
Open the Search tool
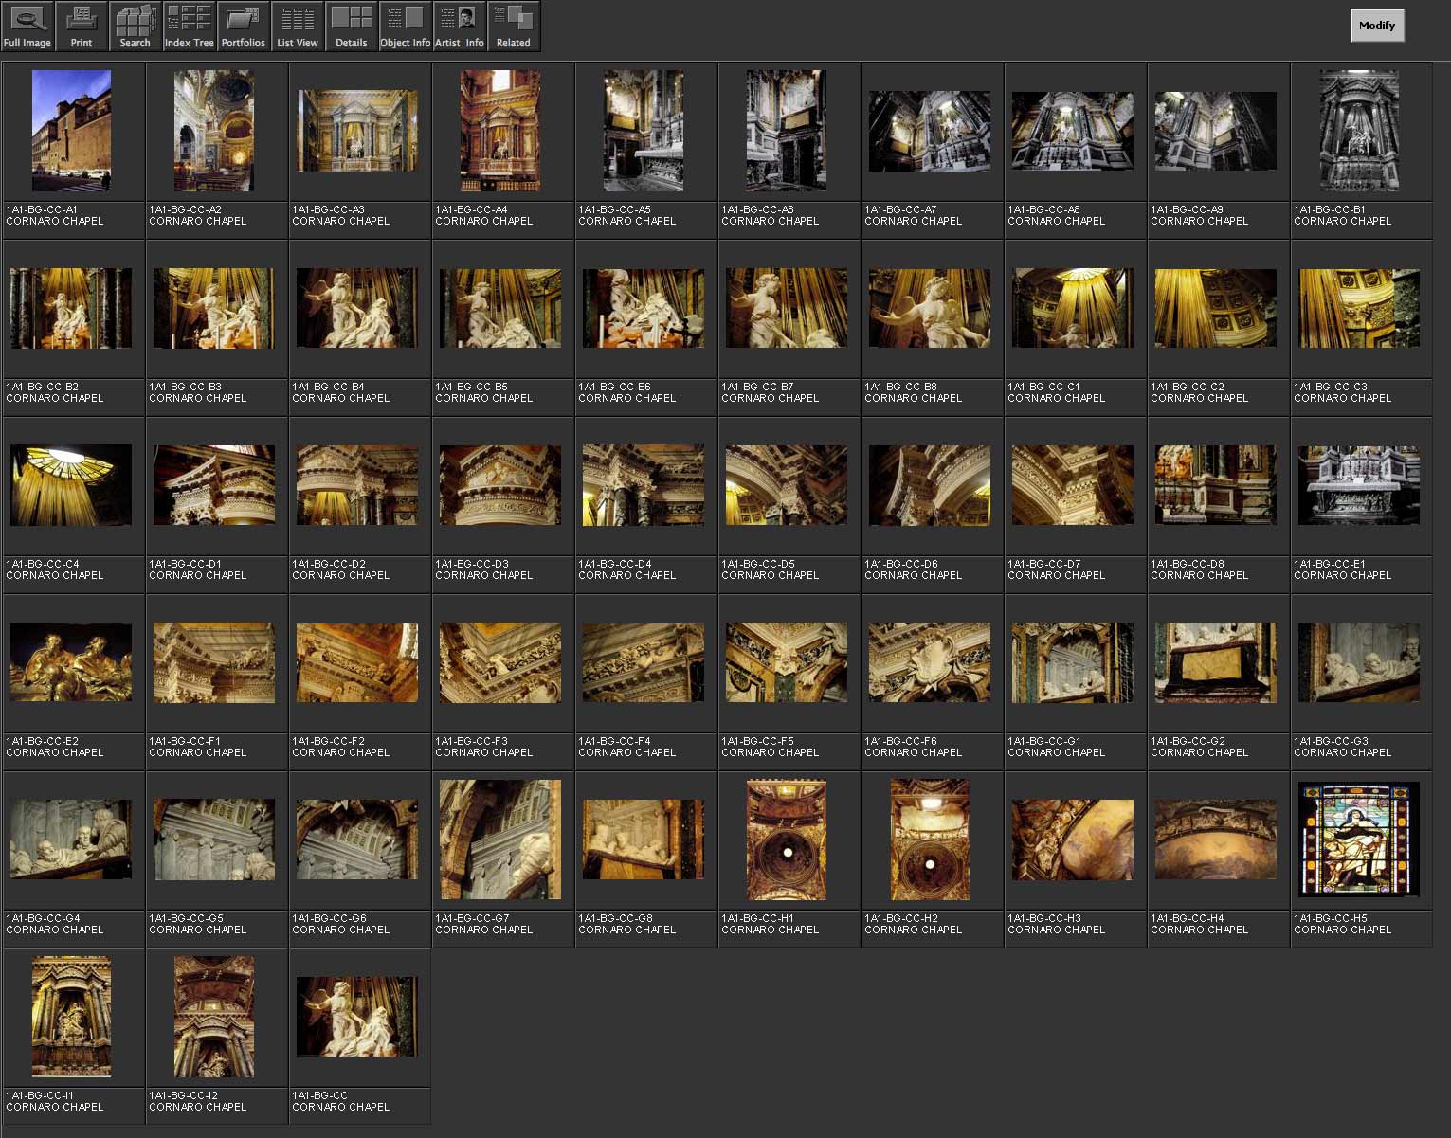(135, 27)
